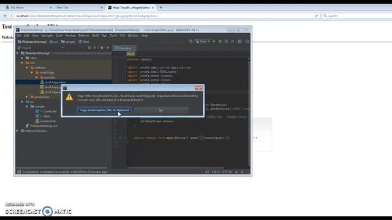Image resolution: width=392 pixels, height=220 pixels.
Task: Collapse the WebstartAttempt root node arrow
Action: [17, 53]
